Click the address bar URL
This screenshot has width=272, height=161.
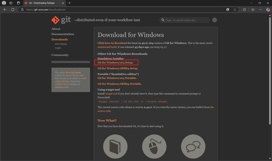coord(46,10)
